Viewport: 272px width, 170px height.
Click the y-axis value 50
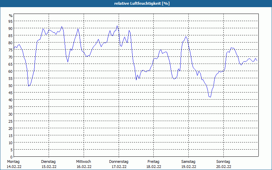[x=11, y=86]
